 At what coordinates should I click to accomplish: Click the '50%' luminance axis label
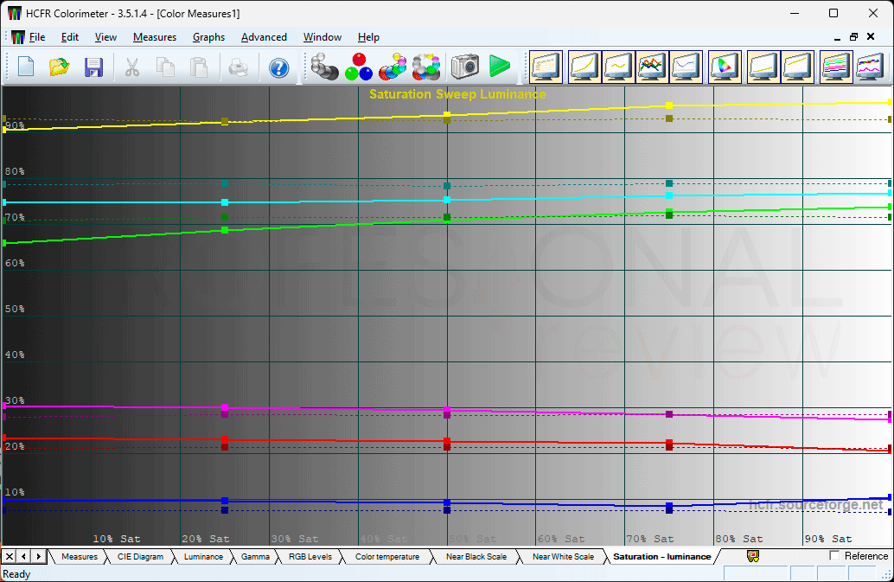click(15, 309)
